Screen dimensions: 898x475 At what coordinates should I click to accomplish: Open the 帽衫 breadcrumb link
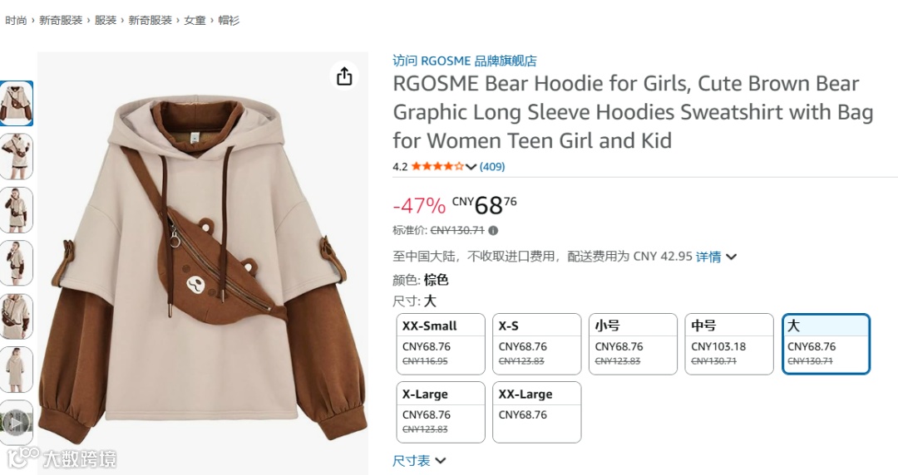pyautogui.click(x=229, y=21)
